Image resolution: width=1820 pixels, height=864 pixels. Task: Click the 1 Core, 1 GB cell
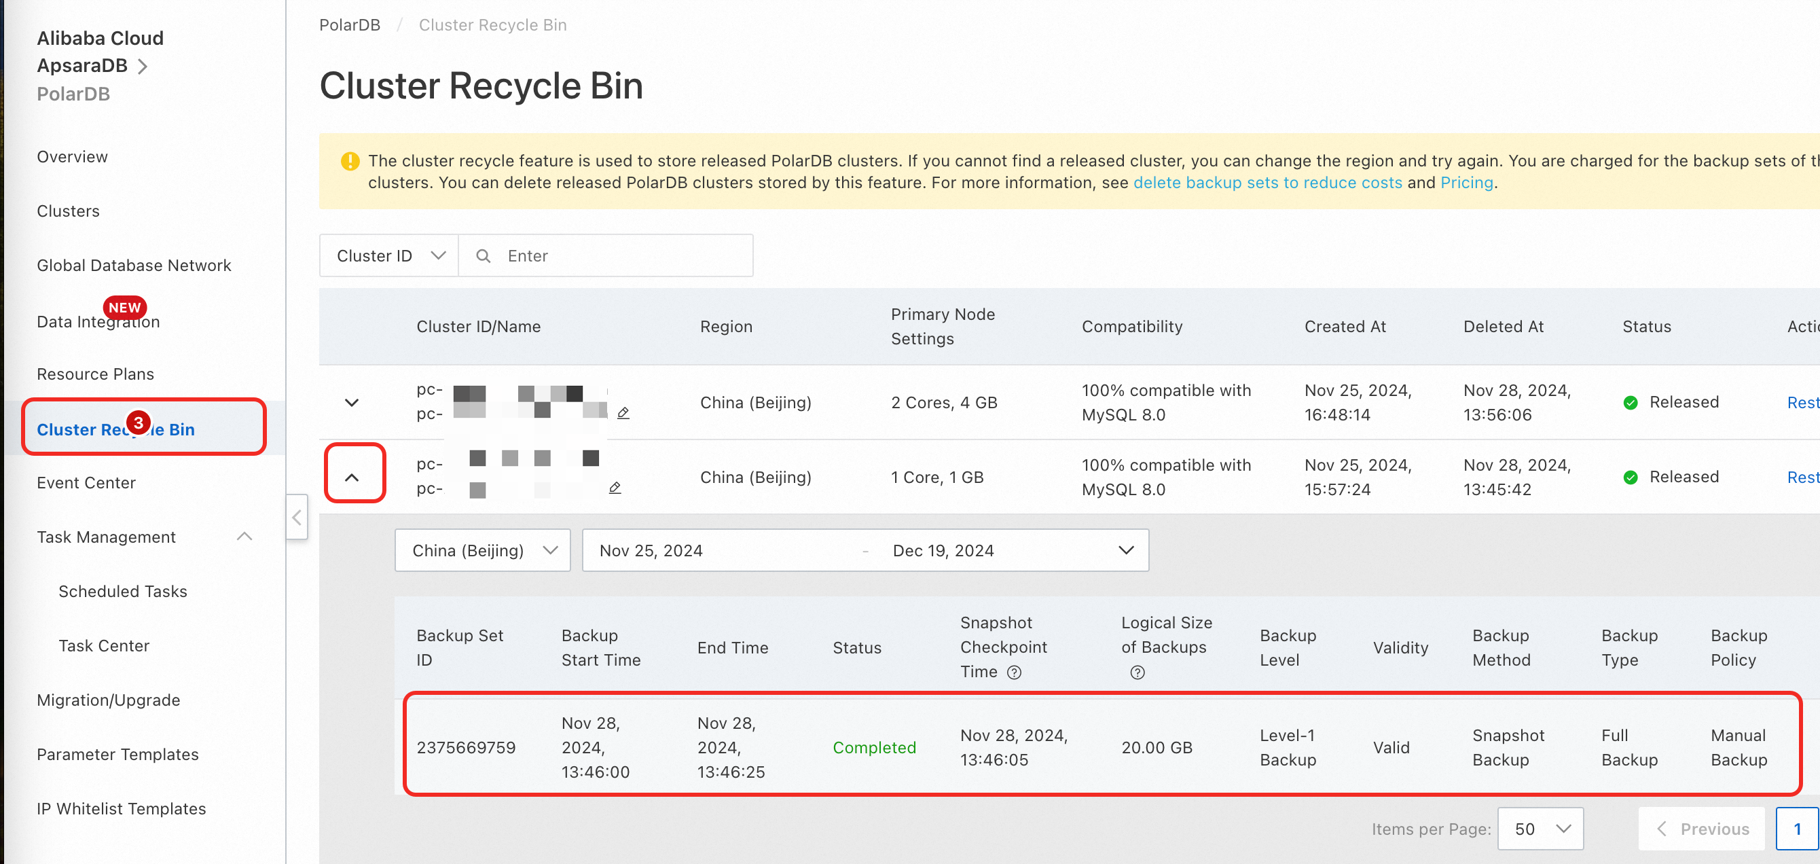coord(937,478)
